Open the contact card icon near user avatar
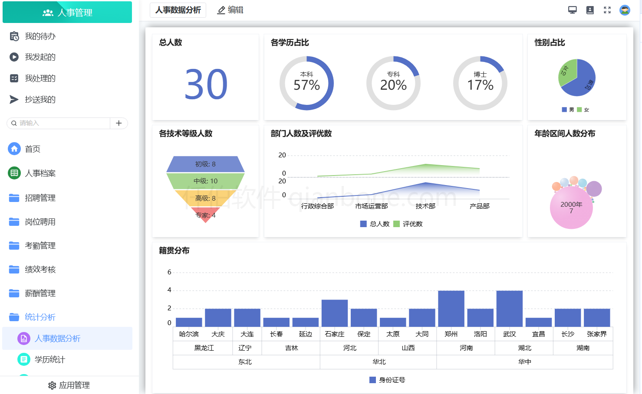The width and height of the screenshot is (642, 394). (x=590, y=10)
